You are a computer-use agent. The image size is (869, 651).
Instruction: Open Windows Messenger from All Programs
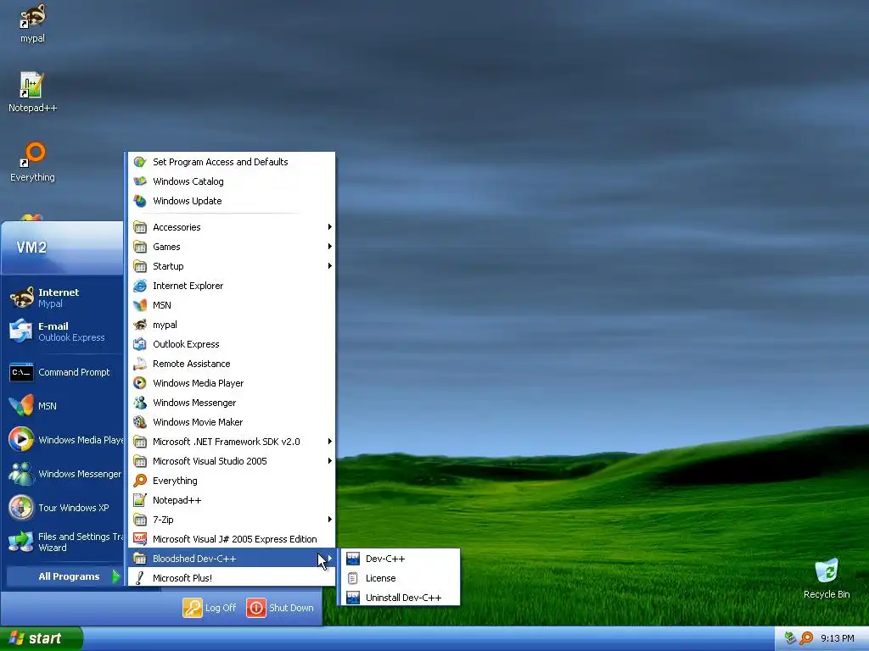(x=232, y=403)
